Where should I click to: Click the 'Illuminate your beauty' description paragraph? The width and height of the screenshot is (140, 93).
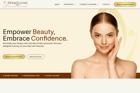pos(32,45)
